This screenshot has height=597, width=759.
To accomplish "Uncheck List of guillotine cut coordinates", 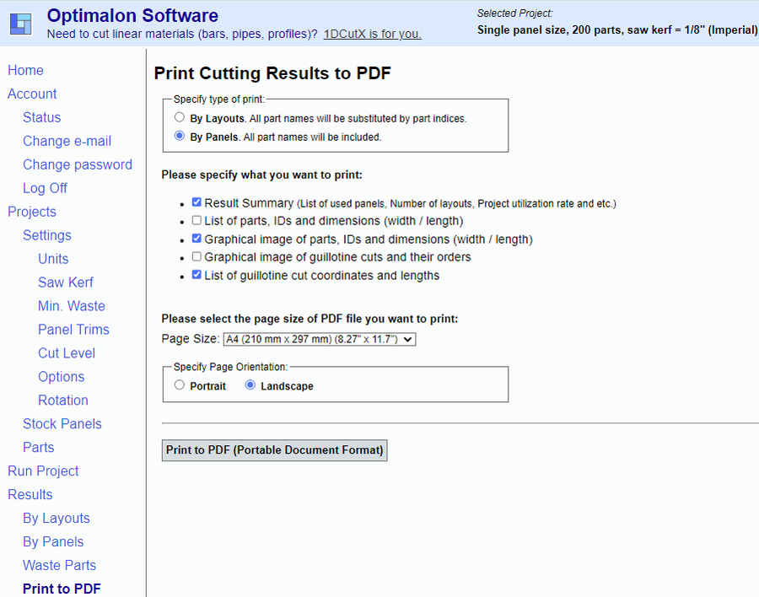I will click(196, 274).
